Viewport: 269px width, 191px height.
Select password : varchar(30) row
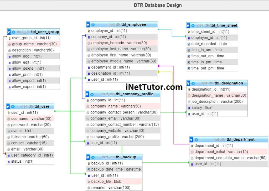pyautogui.click(x=30, y=125)
